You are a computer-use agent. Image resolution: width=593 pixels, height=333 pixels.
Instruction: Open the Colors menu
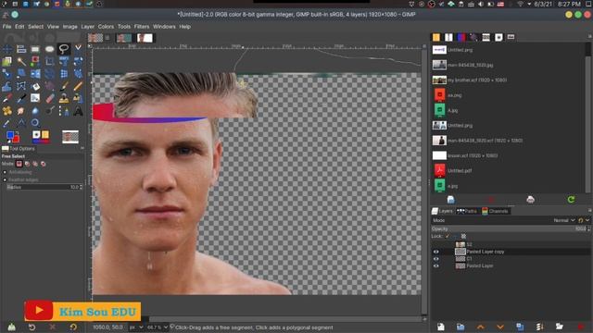pos(106,27)
